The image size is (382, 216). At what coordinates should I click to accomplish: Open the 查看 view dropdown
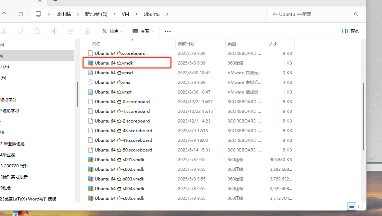143,31
